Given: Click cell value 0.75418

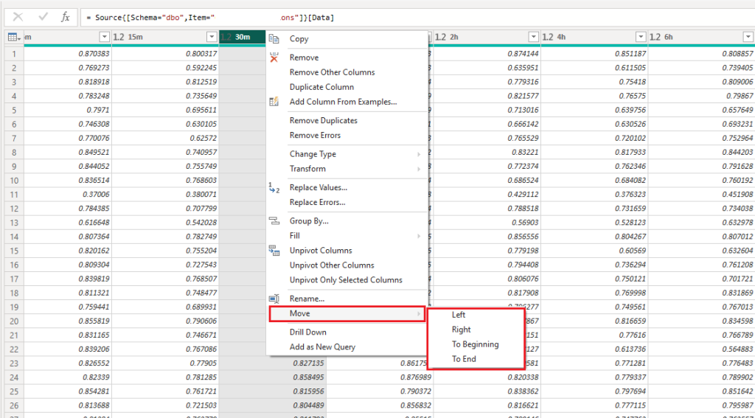Looking at the screenshot, I should click(x=632, y=82).
